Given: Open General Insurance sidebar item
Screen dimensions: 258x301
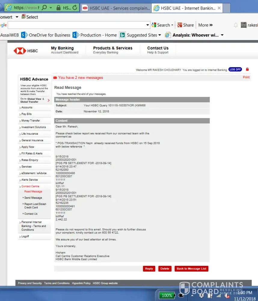Looking at the screenshot, I should 32,140.
